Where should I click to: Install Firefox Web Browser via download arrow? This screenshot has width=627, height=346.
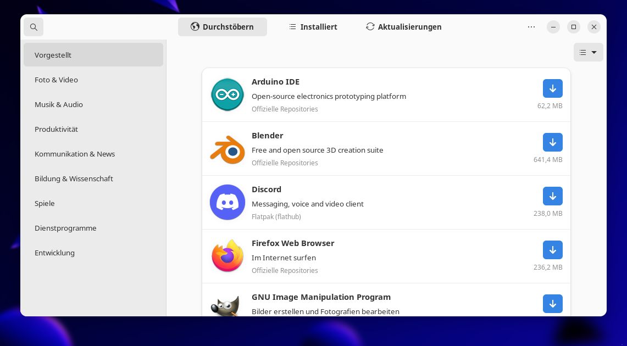(552, 250)
